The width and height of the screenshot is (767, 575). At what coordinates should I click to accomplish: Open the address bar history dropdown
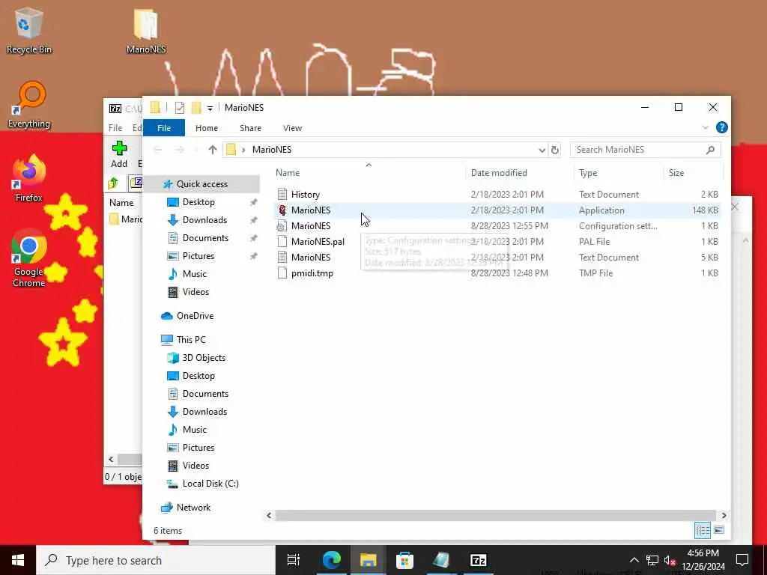click(x=542, y=150)
